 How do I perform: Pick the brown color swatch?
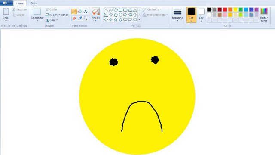[220, 15]
